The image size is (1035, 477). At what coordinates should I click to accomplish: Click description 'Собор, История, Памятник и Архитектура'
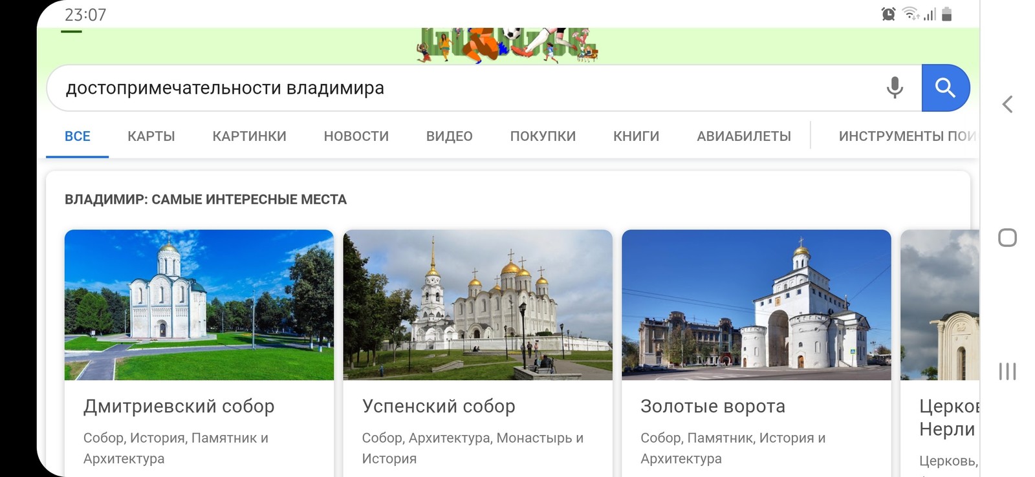pyautogui.click(x=176, y=448)
